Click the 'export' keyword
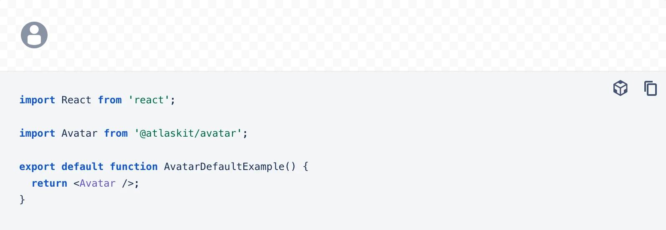Screen dimensions: 666x230 click(x=37, y=167)
